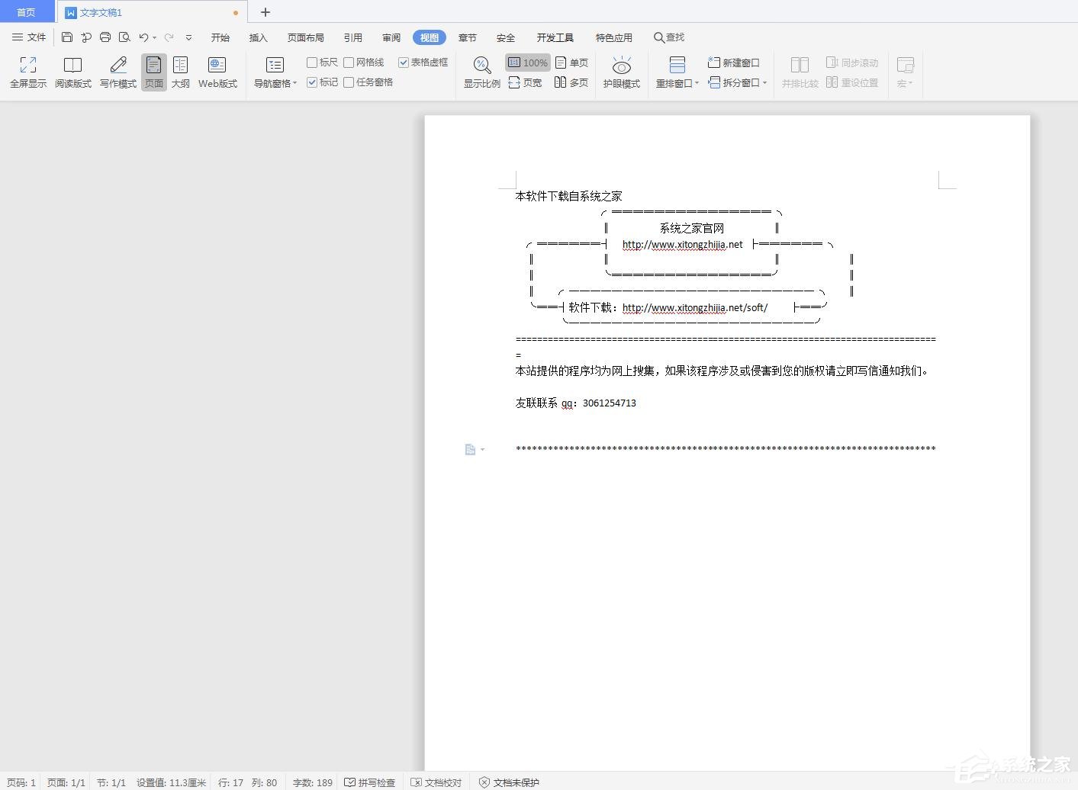Image resolution: width=1078 pixels, height=790 pixels.
Task: Click the save icon in quick toolbar
Action: point(67,37)
